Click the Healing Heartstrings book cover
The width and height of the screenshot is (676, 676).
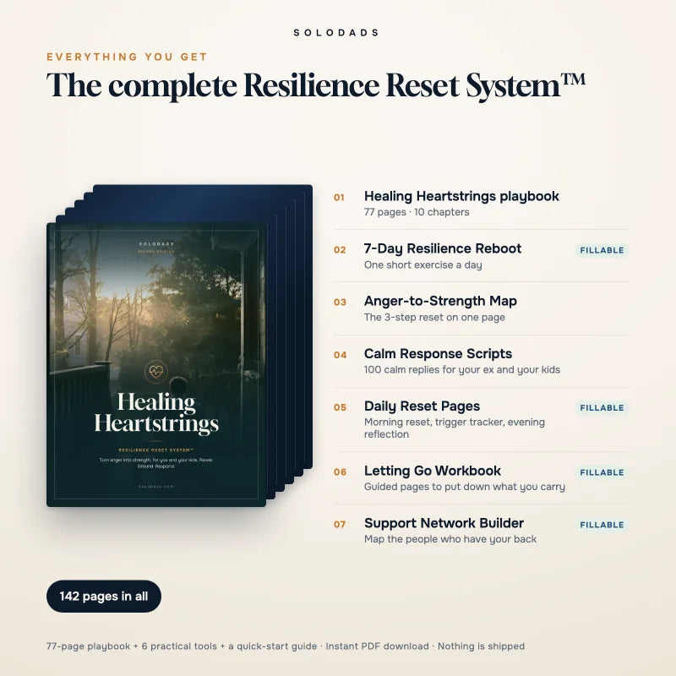pos(156,364)
